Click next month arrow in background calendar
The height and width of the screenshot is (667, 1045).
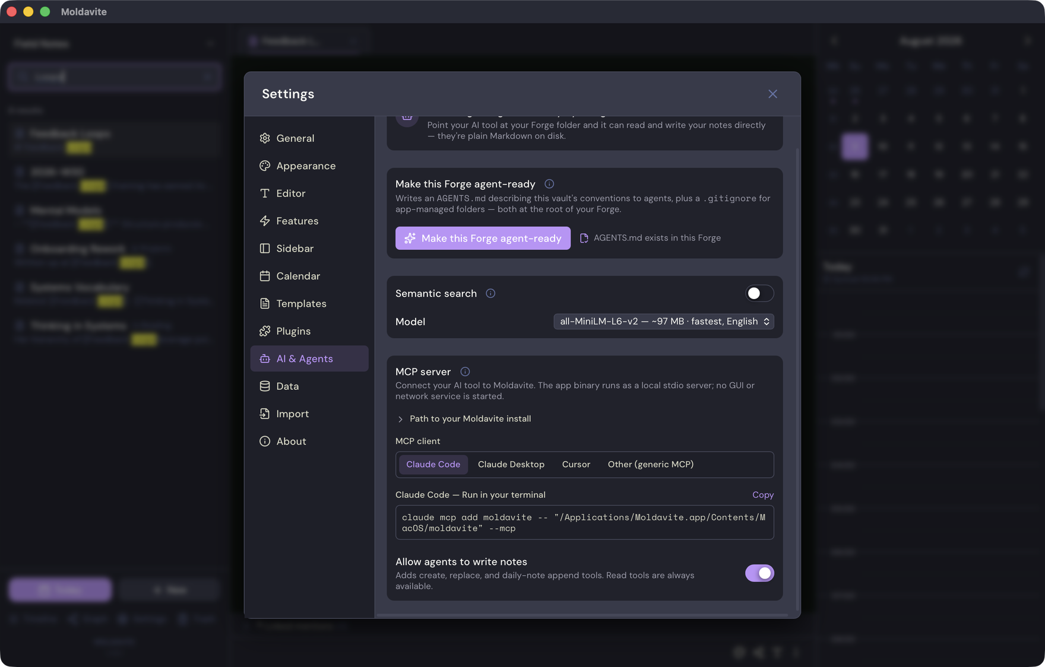click(x=1028, y=41)
